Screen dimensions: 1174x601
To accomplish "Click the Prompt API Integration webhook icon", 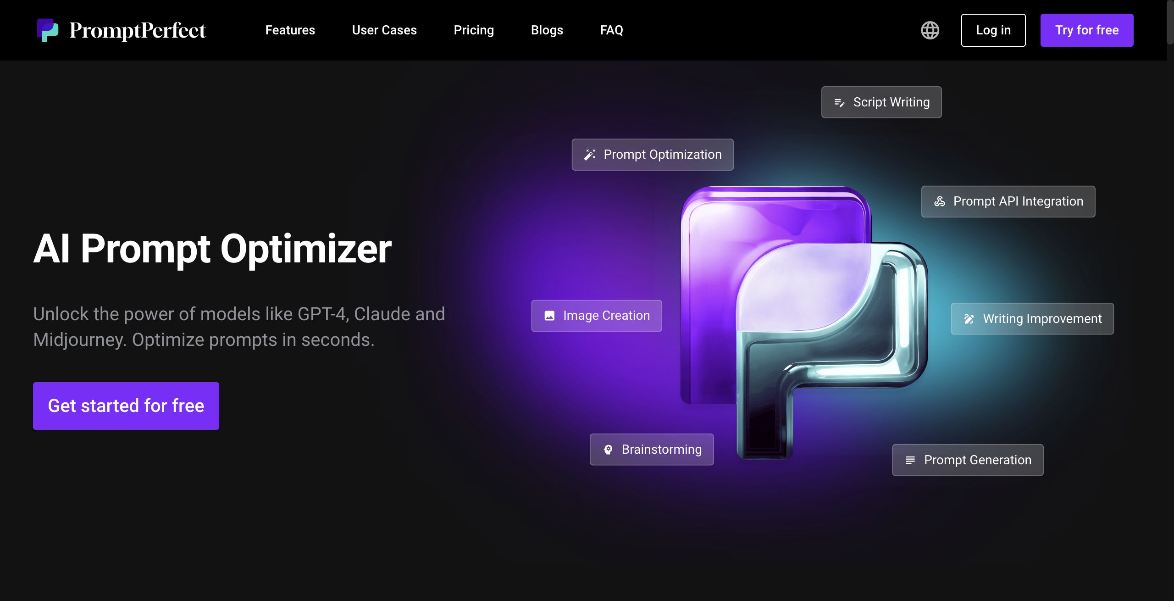I will click(x=940, y=201).
